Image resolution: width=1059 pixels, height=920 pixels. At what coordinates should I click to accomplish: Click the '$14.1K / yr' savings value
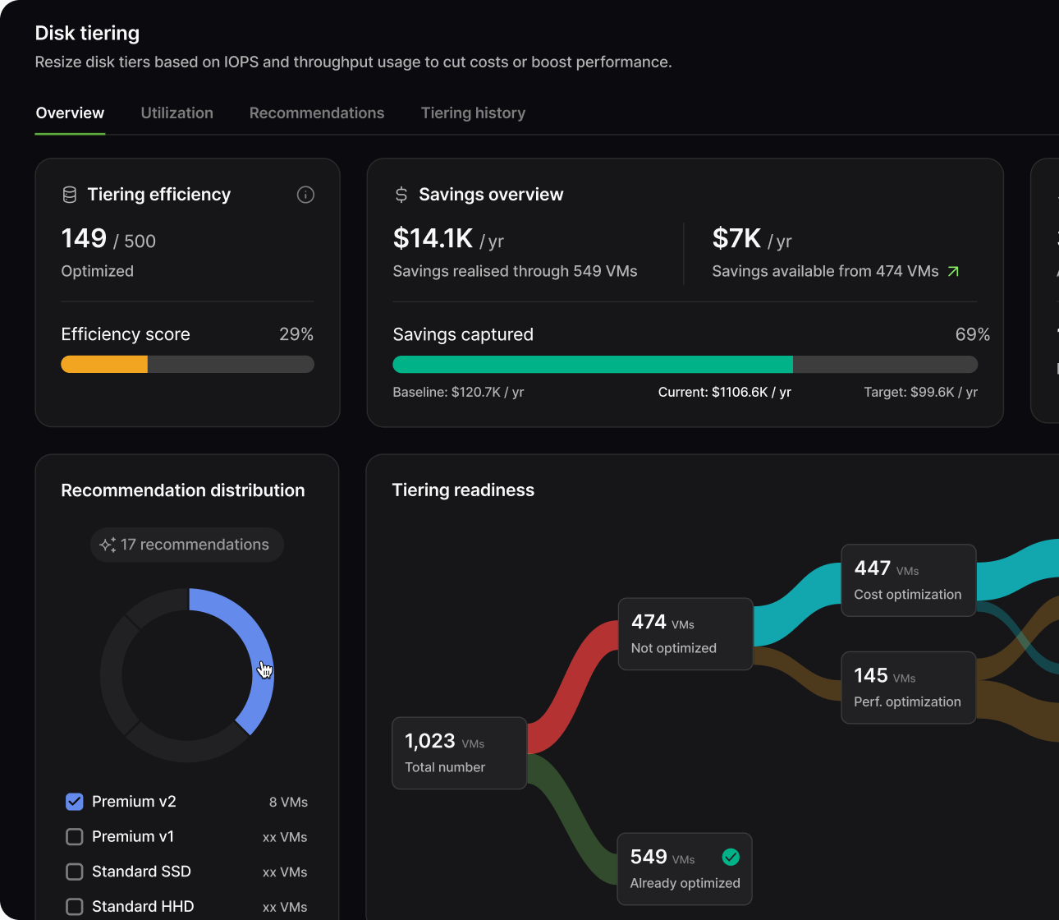(x=448, y=239)
